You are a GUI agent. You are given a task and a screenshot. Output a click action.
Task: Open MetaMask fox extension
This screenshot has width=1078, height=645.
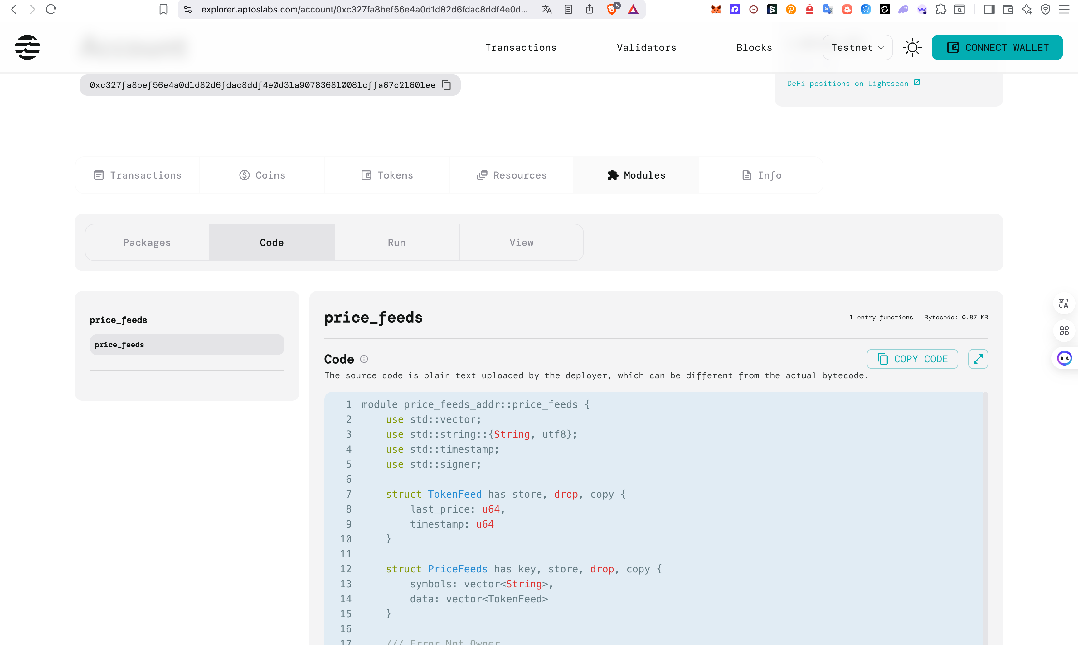pos(716,9)
